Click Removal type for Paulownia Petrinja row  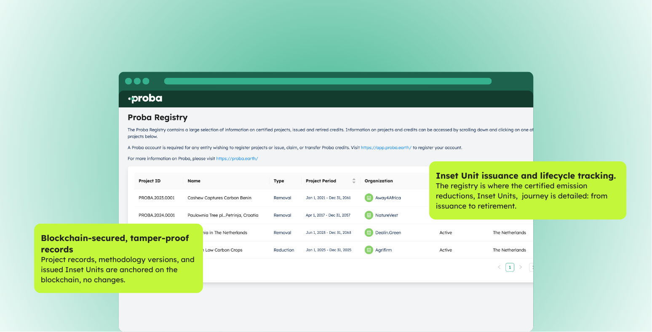click(282, 215)
